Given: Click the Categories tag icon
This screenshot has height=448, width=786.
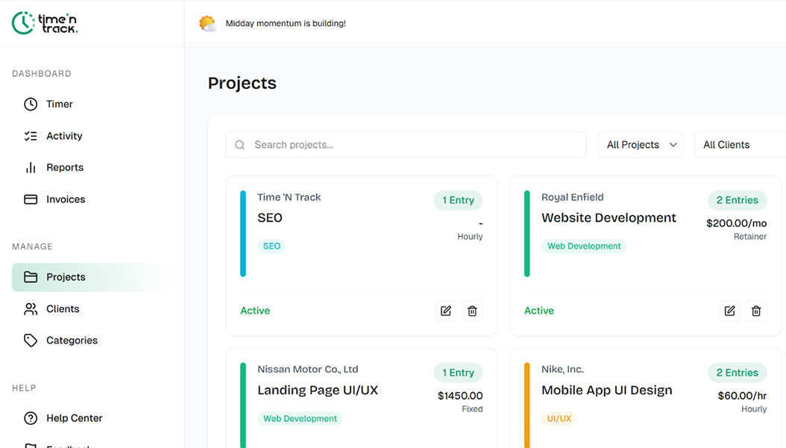Looking at the screenshot, I should (x=31, y=340).
